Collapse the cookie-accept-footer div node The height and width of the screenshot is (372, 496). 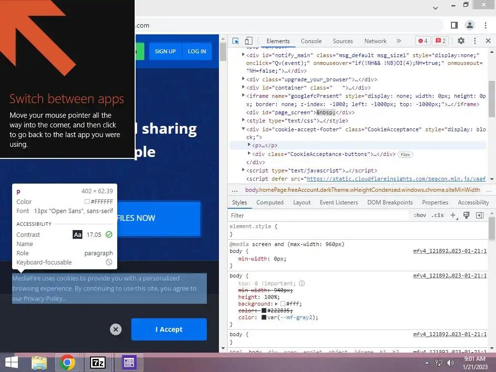(x=243, y=129)
